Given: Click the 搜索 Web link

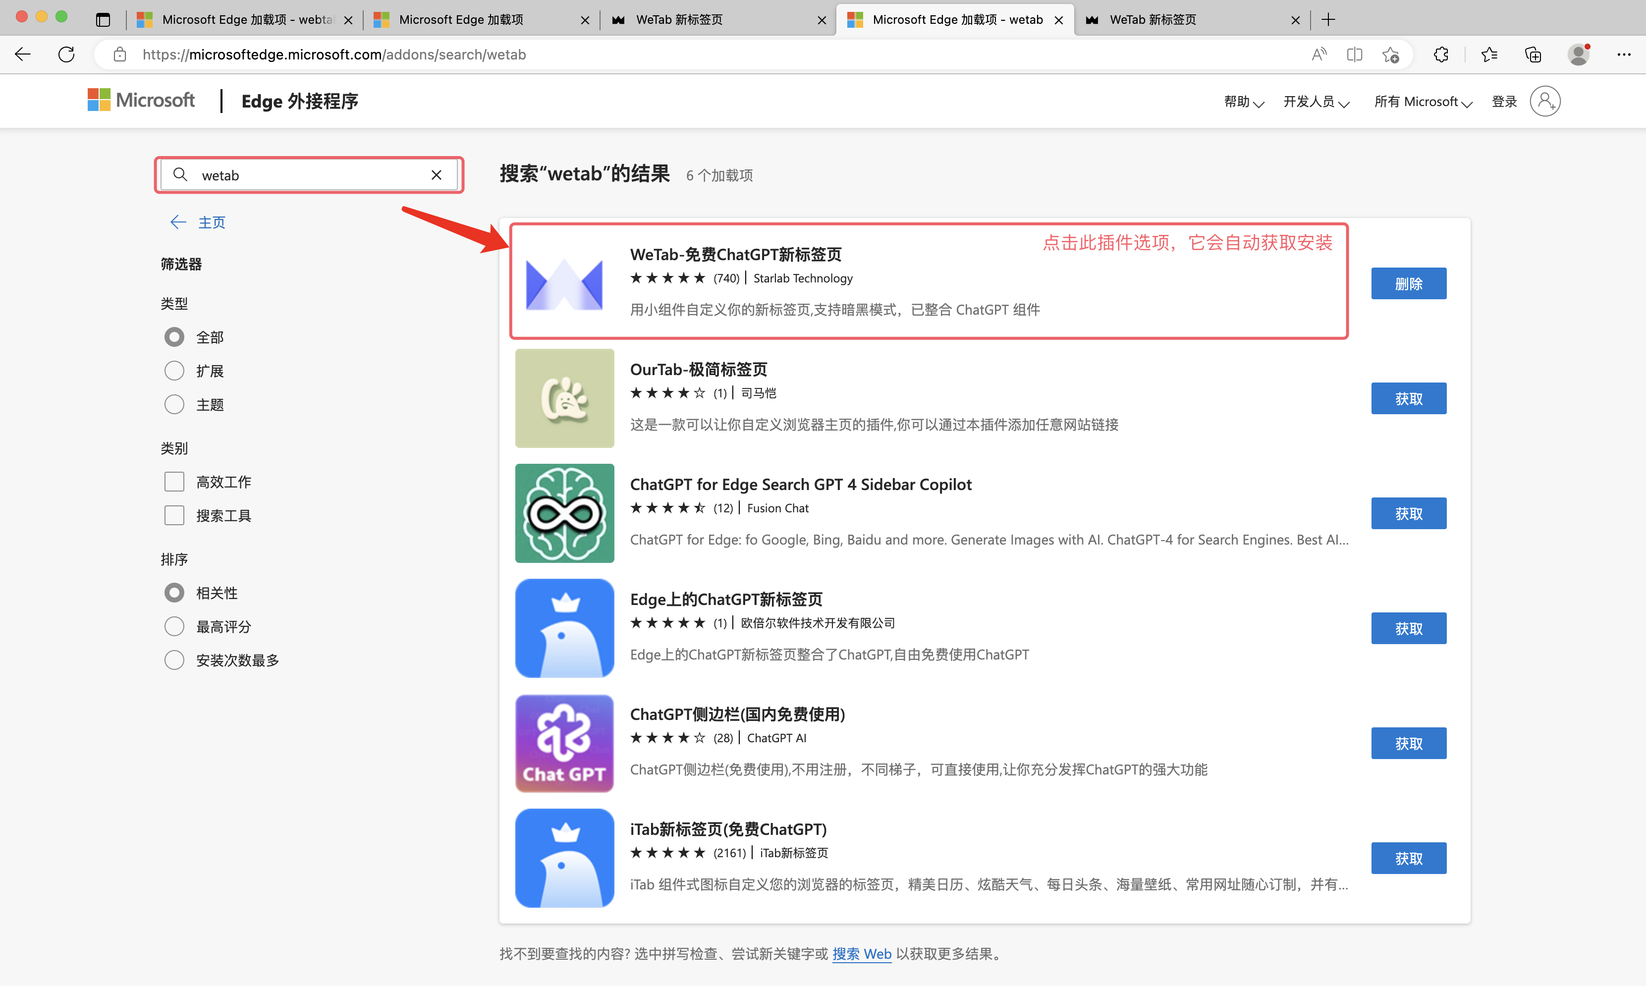Looking at the screenshot, I should [x=862, y=954].
